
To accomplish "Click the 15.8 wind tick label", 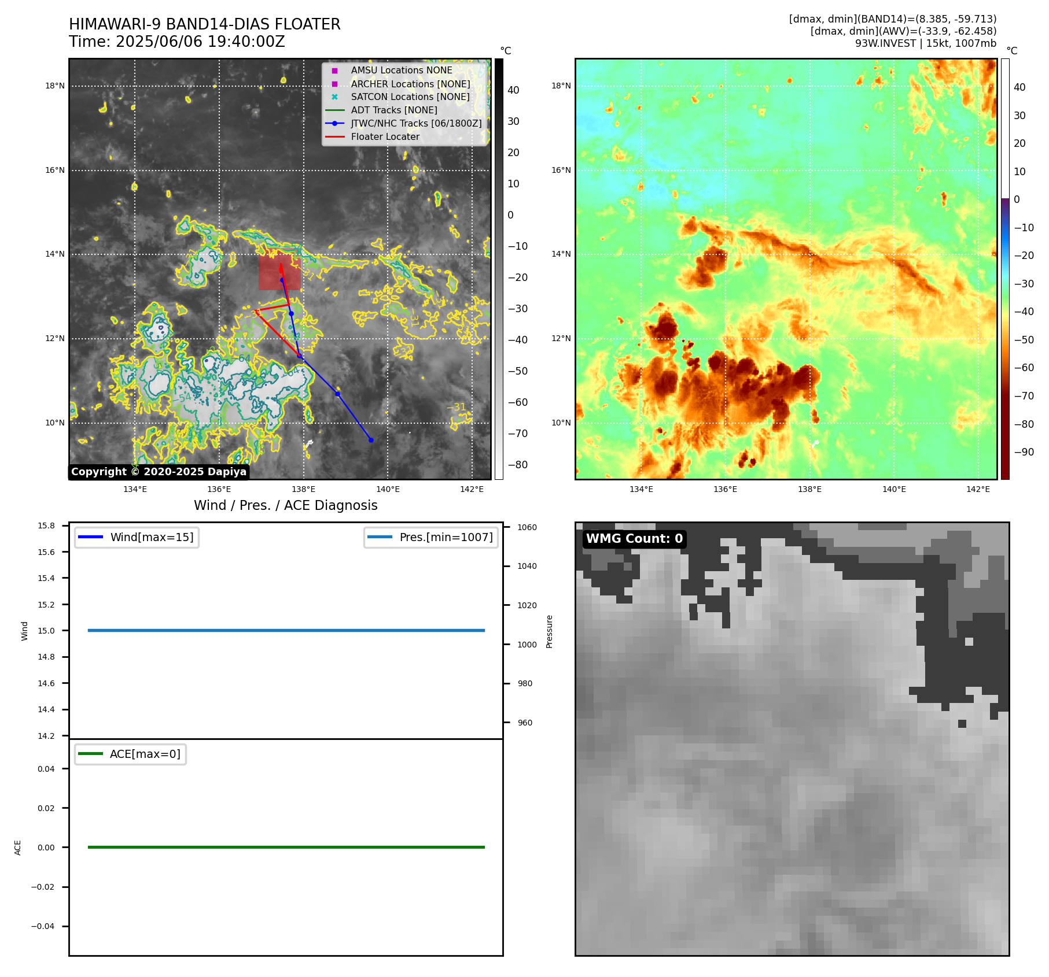I will point(46,525).
